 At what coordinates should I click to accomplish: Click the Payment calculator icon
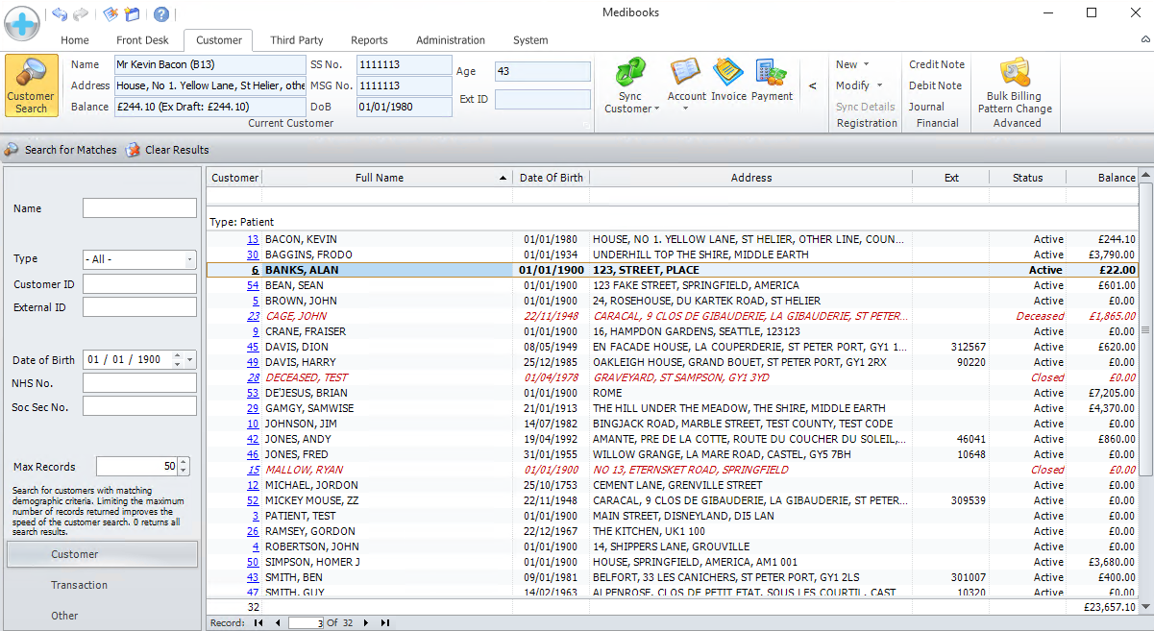point(772,75)
